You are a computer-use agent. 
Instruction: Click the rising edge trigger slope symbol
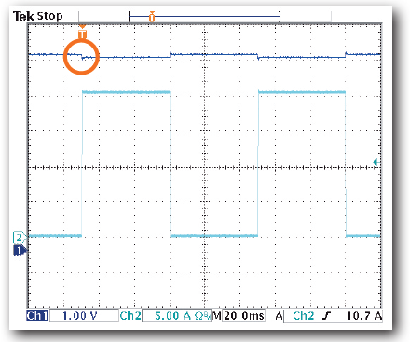(x=326, y=316)
